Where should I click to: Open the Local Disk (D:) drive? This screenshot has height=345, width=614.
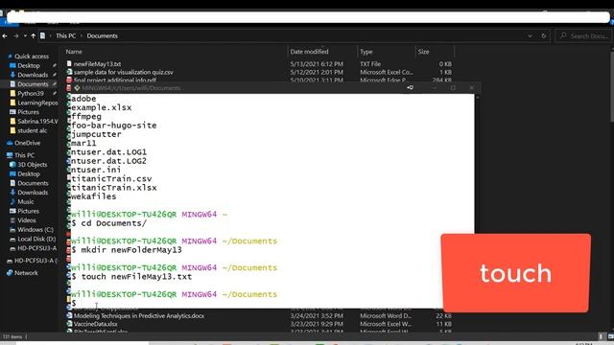pos(36,239)
